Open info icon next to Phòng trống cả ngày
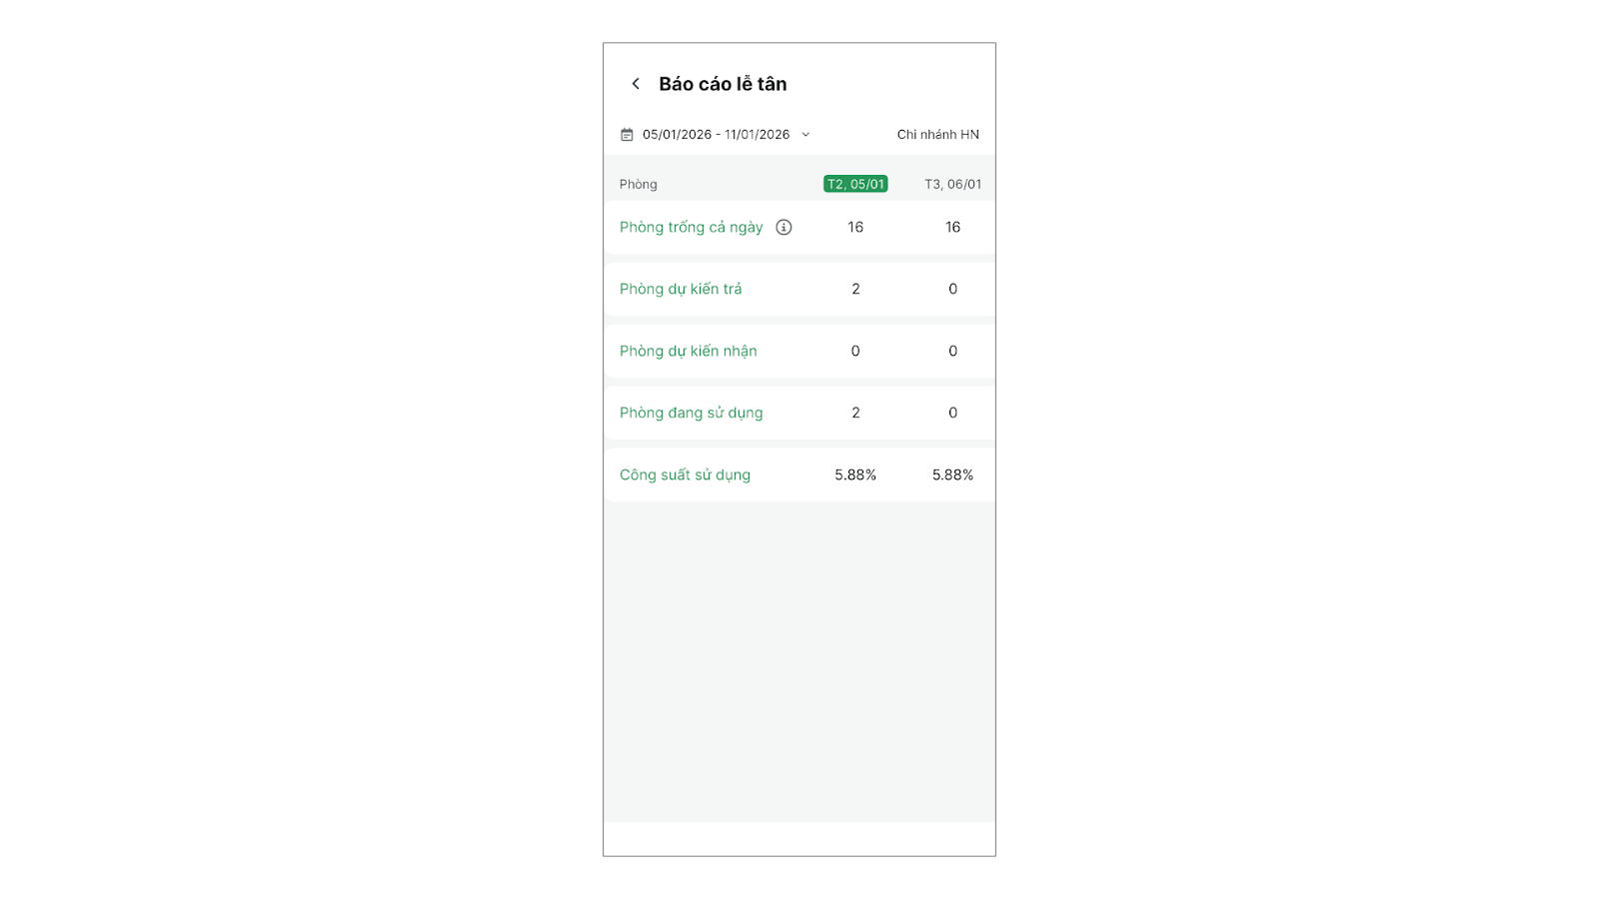This screenshot has width=1599, height=899. pyautogui.click(x=784, y=228)
